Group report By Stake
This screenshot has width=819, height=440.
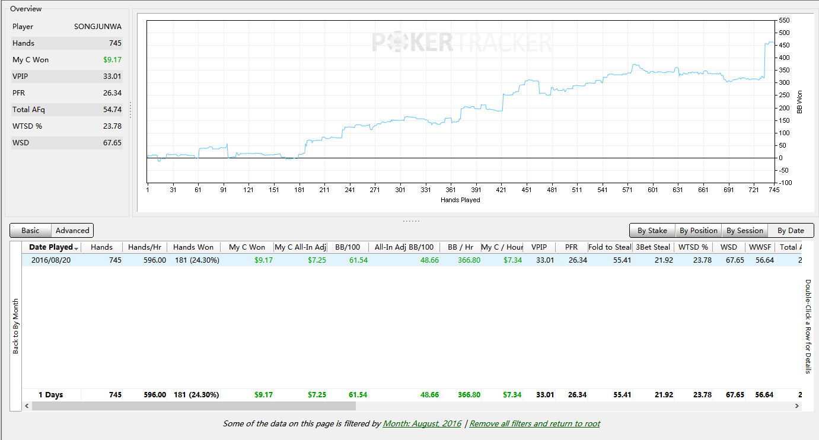[x=652, y=231]
